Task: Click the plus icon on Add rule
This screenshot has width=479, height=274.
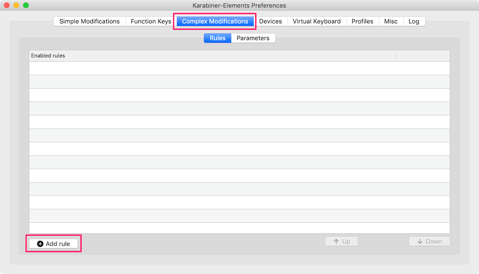Action: (x=40, y=244)
